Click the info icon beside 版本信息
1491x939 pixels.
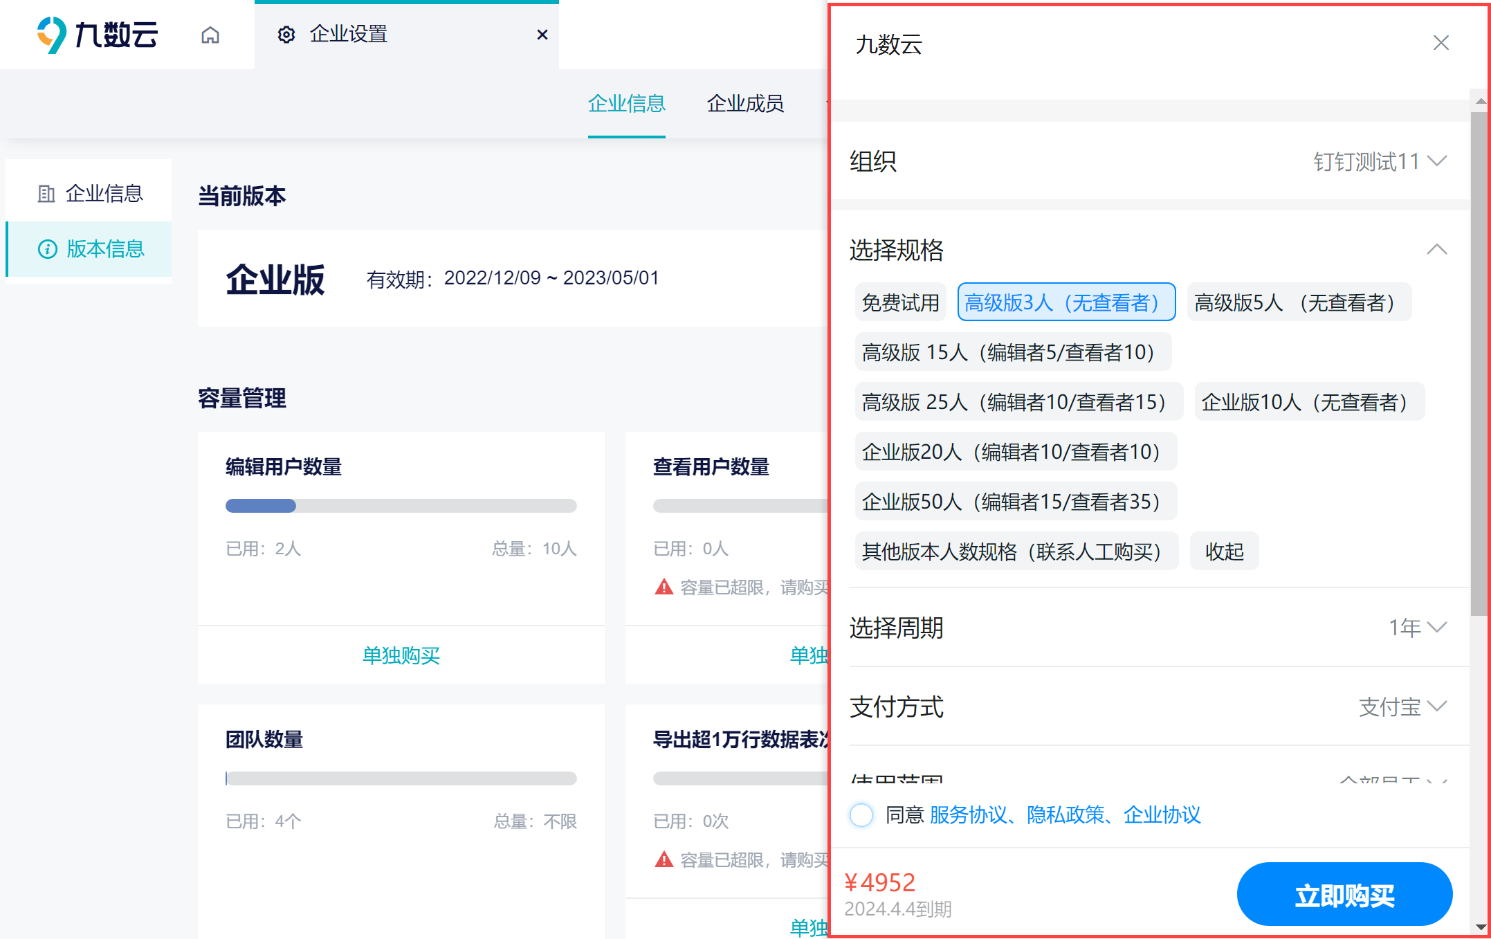[47, 249]
